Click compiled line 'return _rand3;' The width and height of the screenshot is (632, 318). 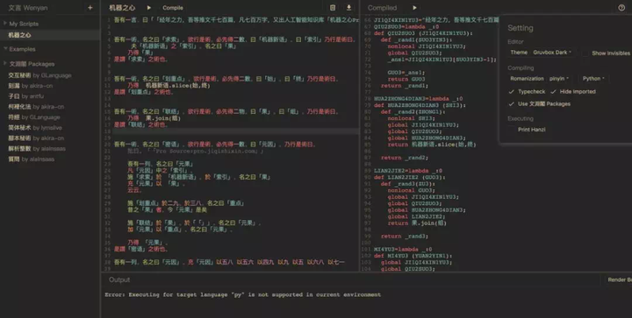[x=405, y=237]
